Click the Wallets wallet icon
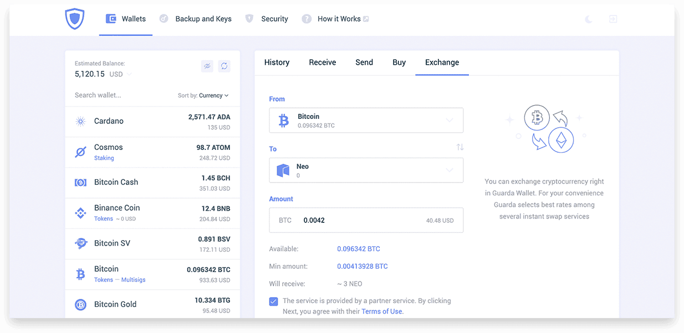This screenshot has height=333, width=684. click(x=110, y=19)
